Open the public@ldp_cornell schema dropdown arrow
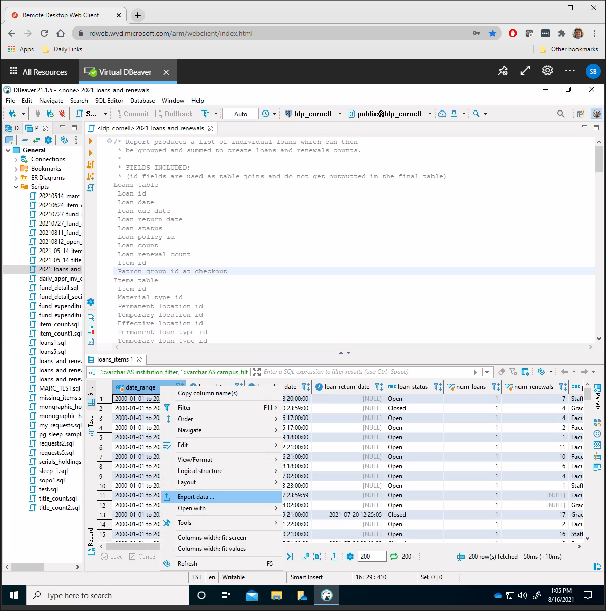 point(430,114)
